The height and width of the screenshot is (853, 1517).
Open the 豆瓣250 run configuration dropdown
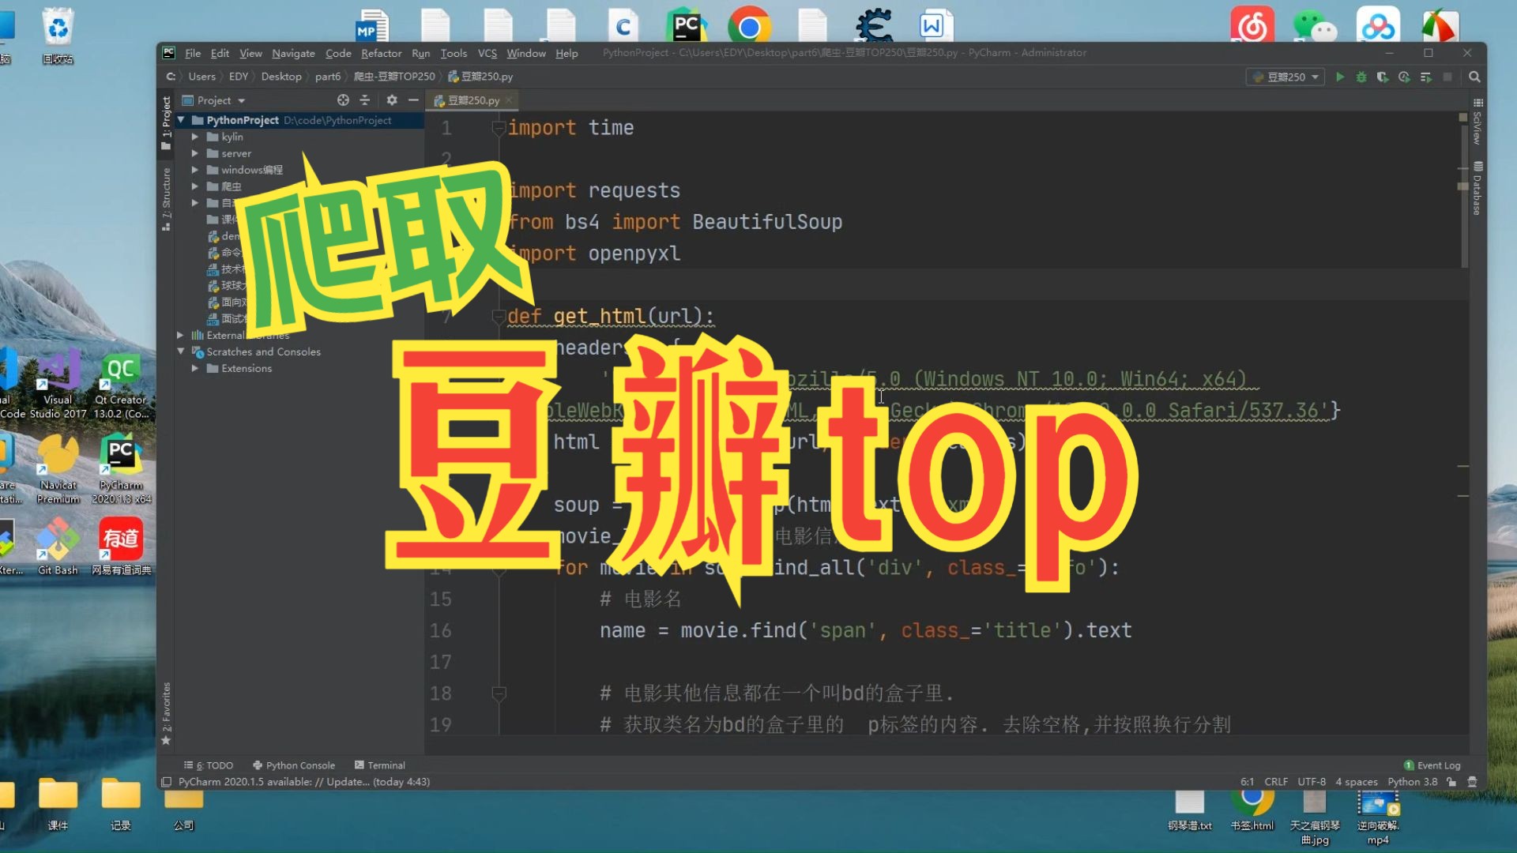(x=1285, y=77)
